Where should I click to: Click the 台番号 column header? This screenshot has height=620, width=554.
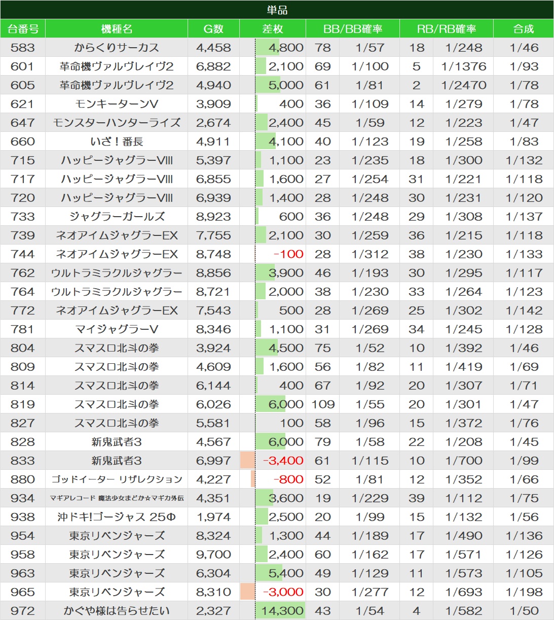(23, 29)
